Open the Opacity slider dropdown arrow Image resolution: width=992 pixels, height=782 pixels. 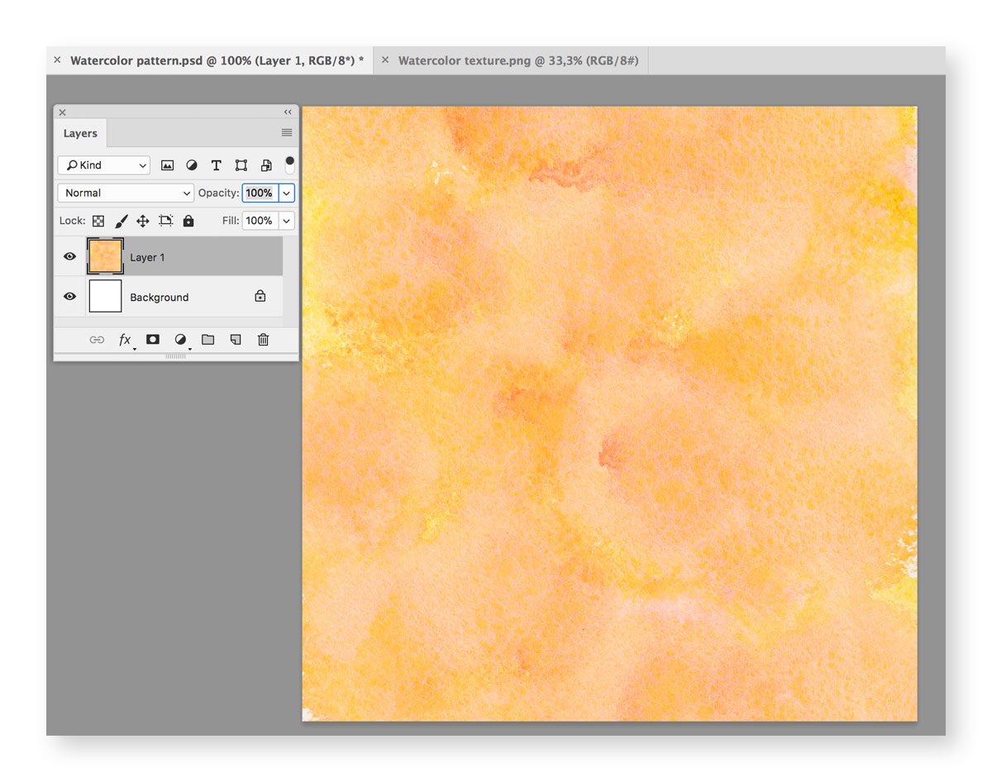pyautogui.click(x=287, y=193)
